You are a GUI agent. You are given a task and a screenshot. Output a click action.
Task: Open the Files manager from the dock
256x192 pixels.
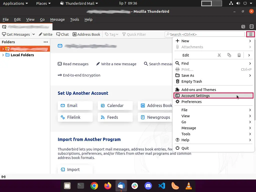click(67, 186)
